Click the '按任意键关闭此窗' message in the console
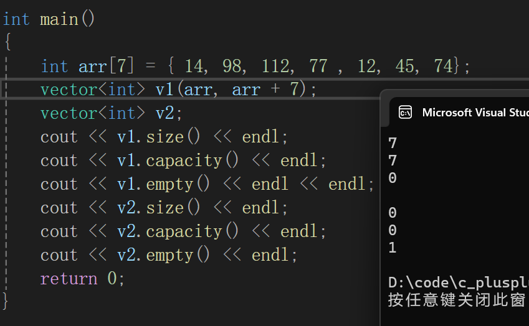 [x=457, y=300]
